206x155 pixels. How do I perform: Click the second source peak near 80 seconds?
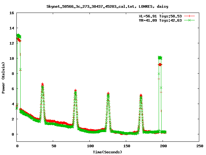coord(75,90)
